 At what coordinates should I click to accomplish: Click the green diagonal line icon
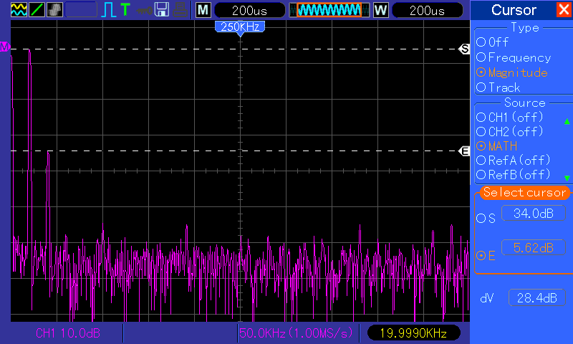[37, 10]
